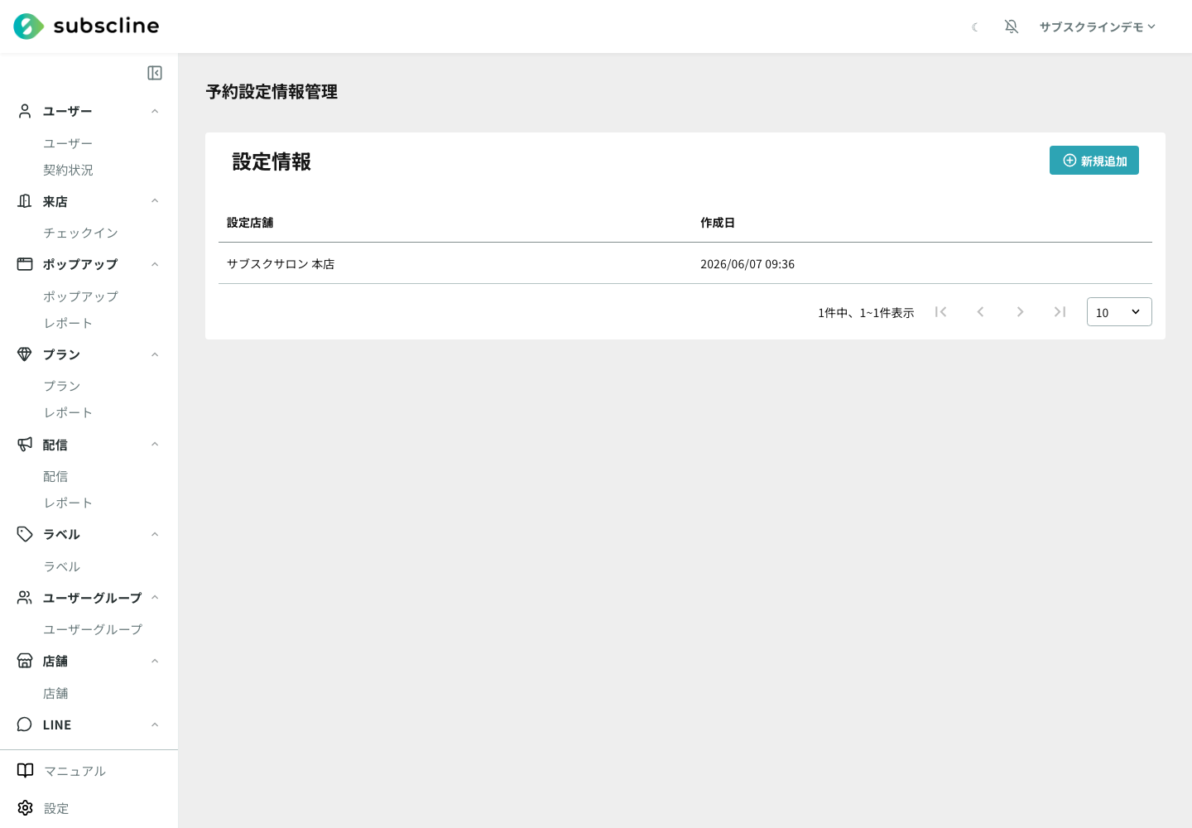The width and height of the screenshot is (1192, 828).
Task: Go to previous page arrow
Action: click(x=980, y=311)
